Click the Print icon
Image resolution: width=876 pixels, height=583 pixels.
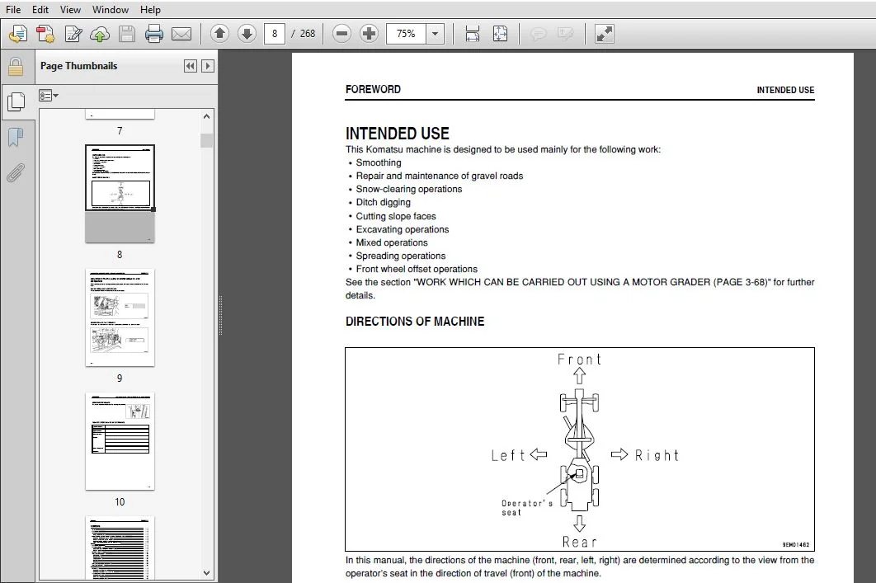click(153, 34)
